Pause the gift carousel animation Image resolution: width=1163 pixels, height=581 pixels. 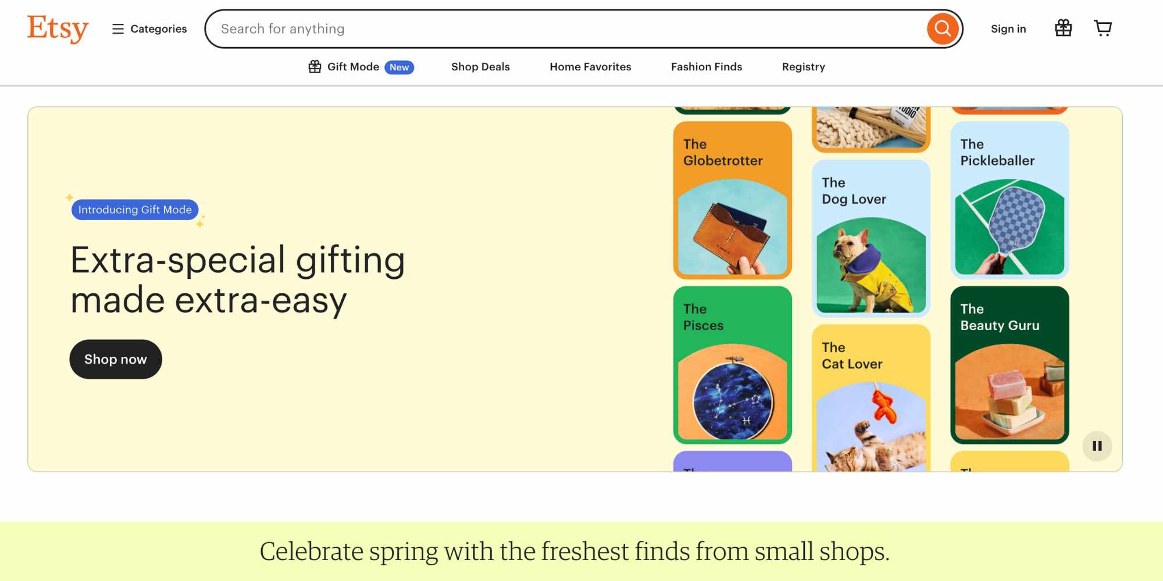[x=1097, y=446]
